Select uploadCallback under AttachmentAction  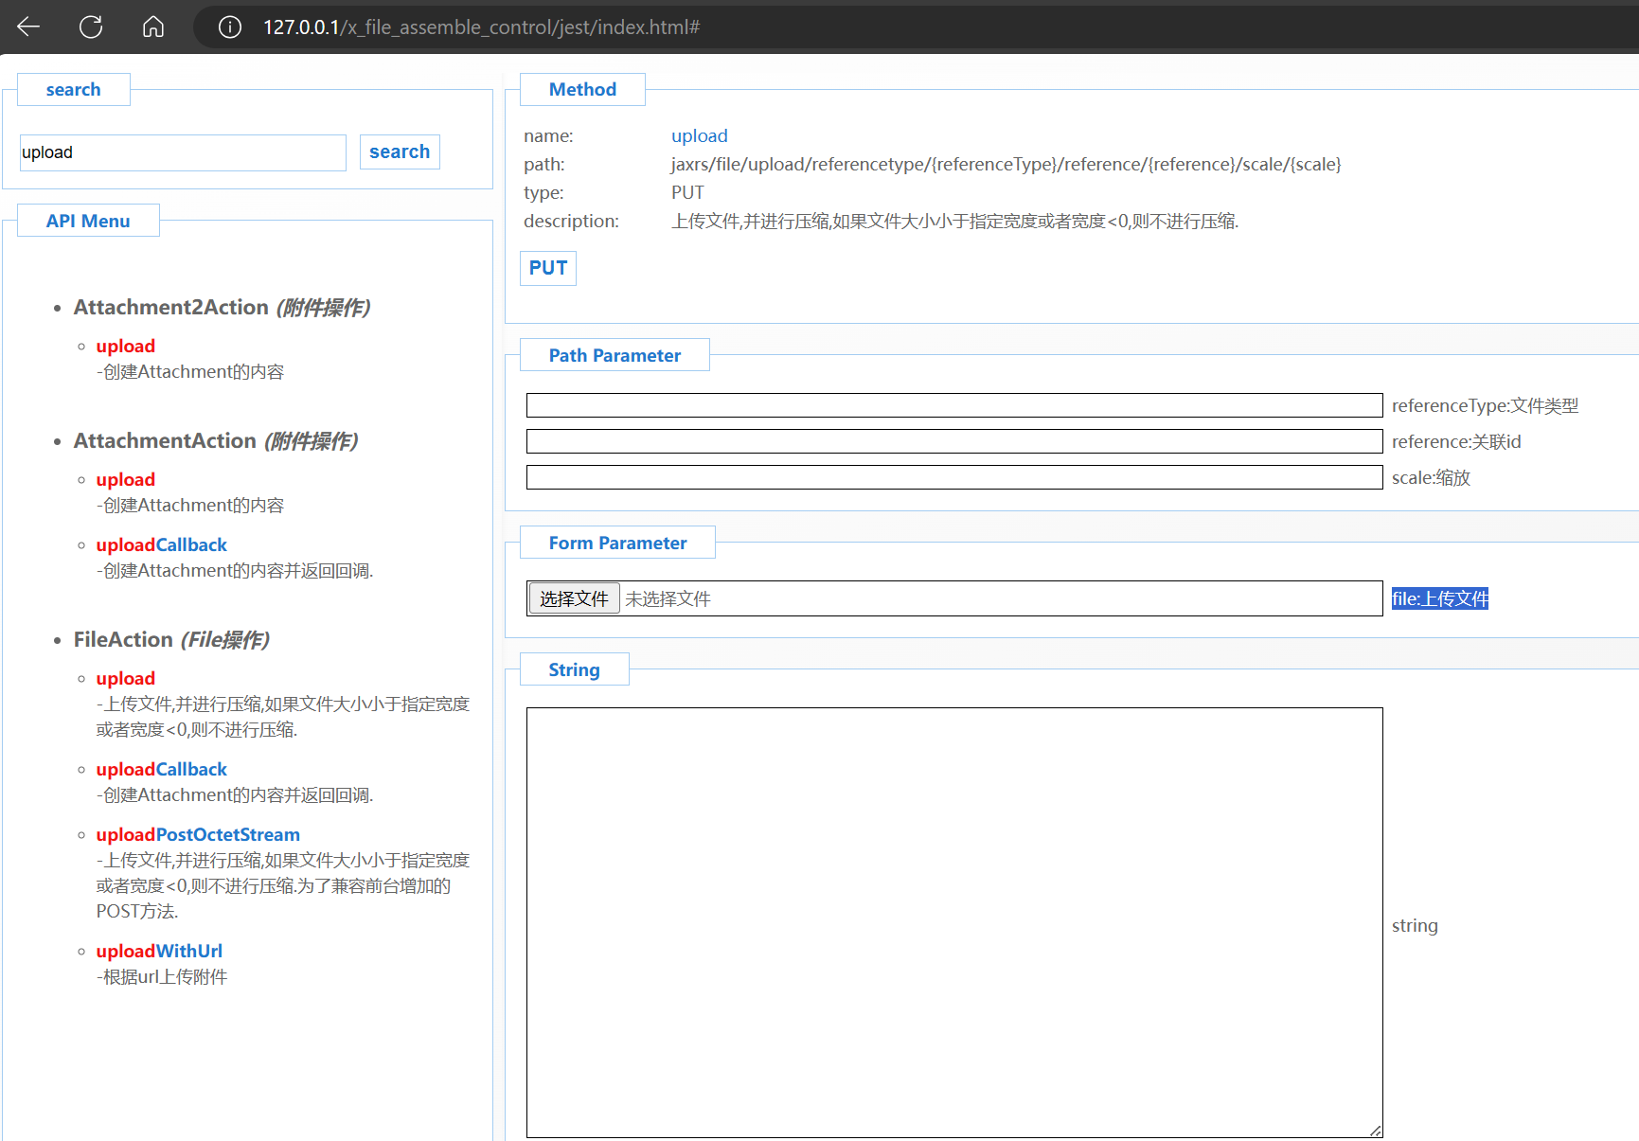coord(161,545)
